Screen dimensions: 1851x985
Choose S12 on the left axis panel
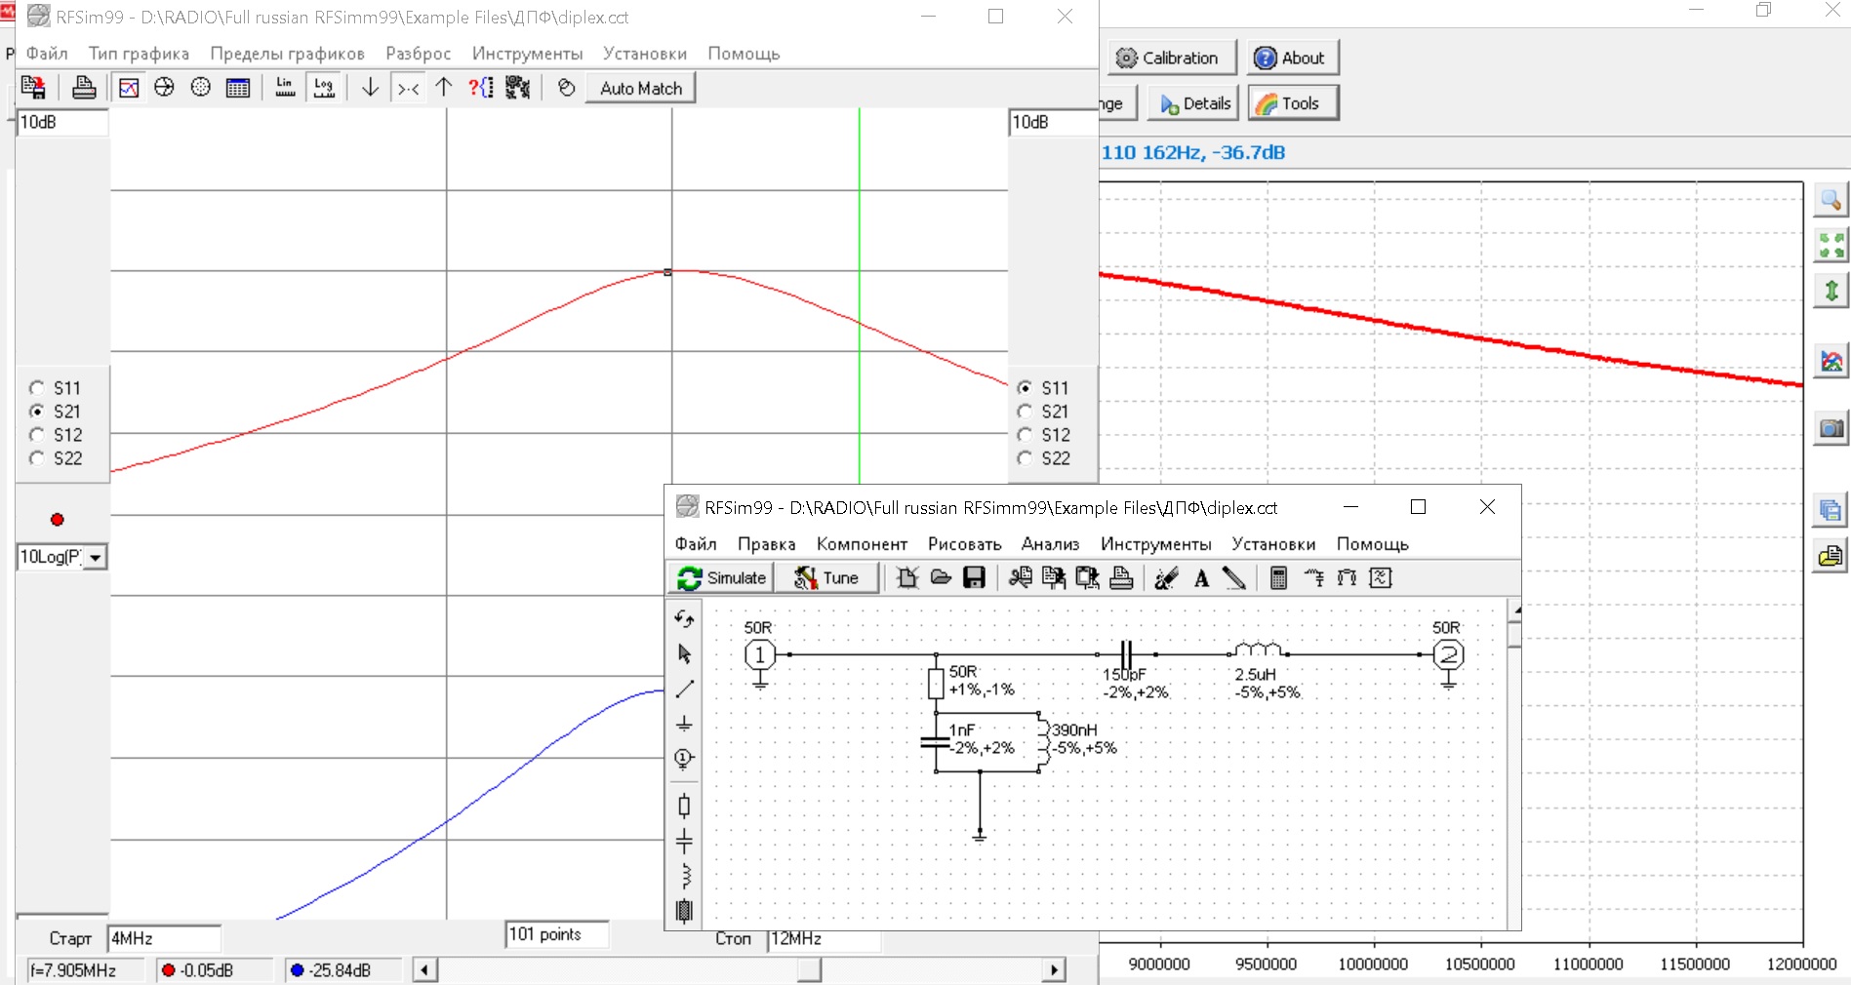37,435
